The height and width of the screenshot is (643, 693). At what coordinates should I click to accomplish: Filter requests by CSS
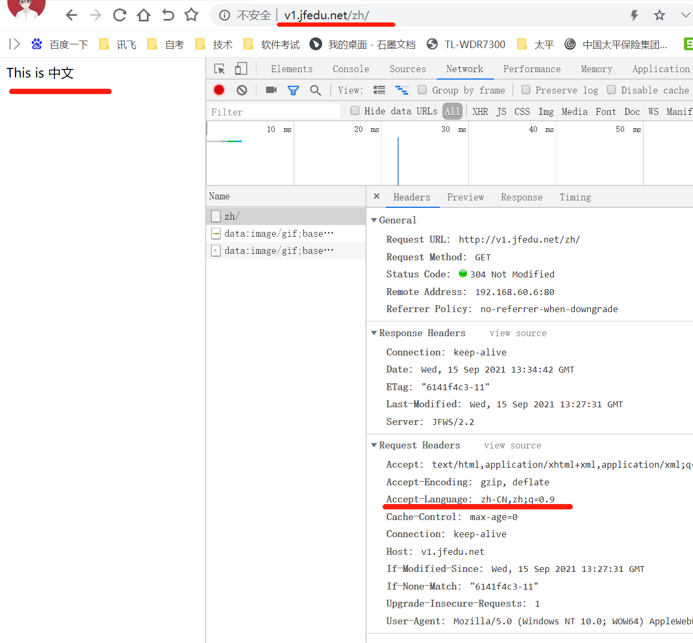522,112
